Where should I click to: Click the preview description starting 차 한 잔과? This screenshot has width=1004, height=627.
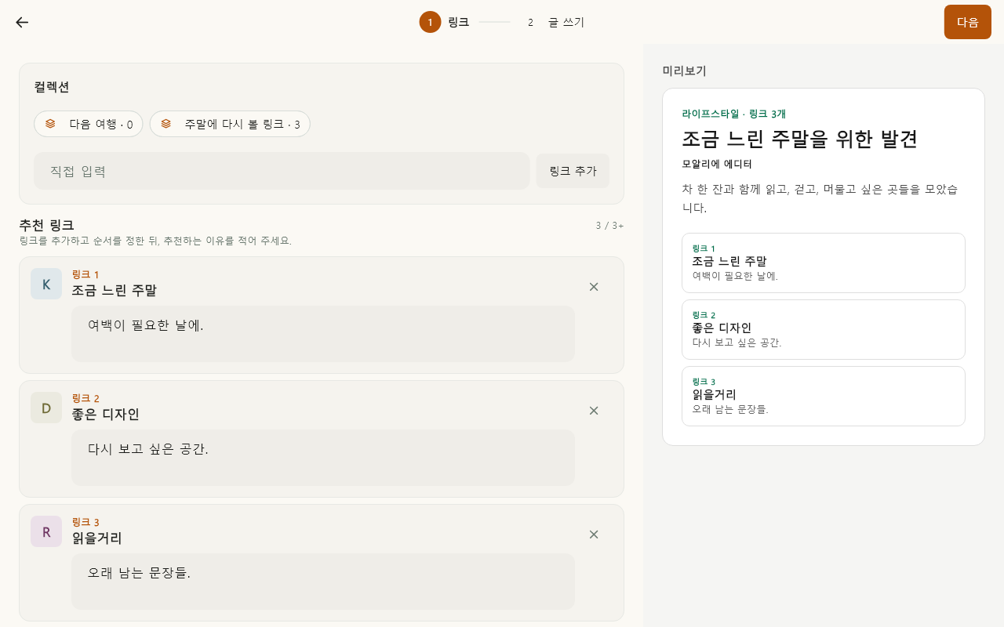pyautogui.click(x=820, y=198)
